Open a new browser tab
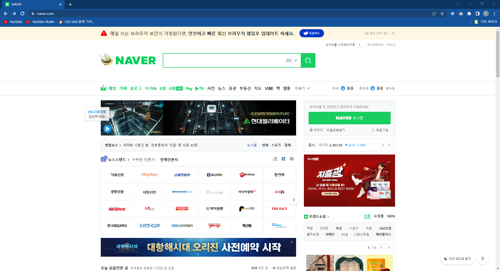This screenshot has height=271, width=500. pos(70,4)
